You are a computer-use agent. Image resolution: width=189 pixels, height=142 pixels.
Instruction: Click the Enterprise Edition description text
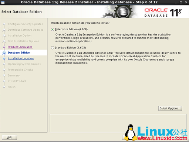pyautogui.click(x=113, y=38)
